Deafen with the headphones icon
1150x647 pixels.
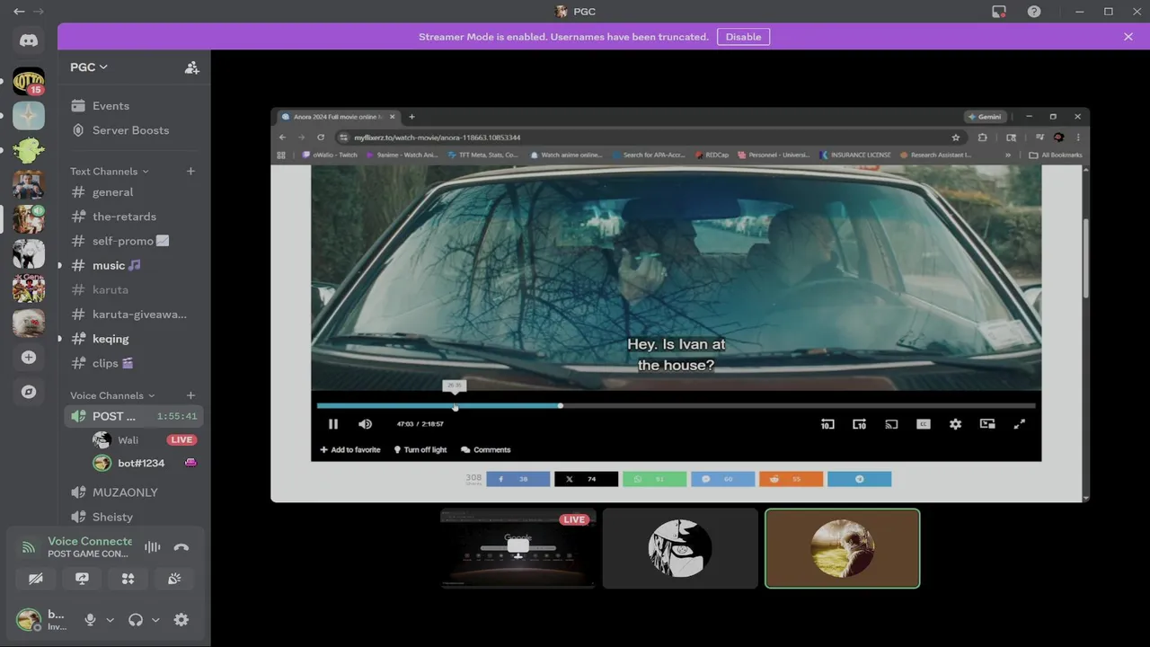[136, 620]
